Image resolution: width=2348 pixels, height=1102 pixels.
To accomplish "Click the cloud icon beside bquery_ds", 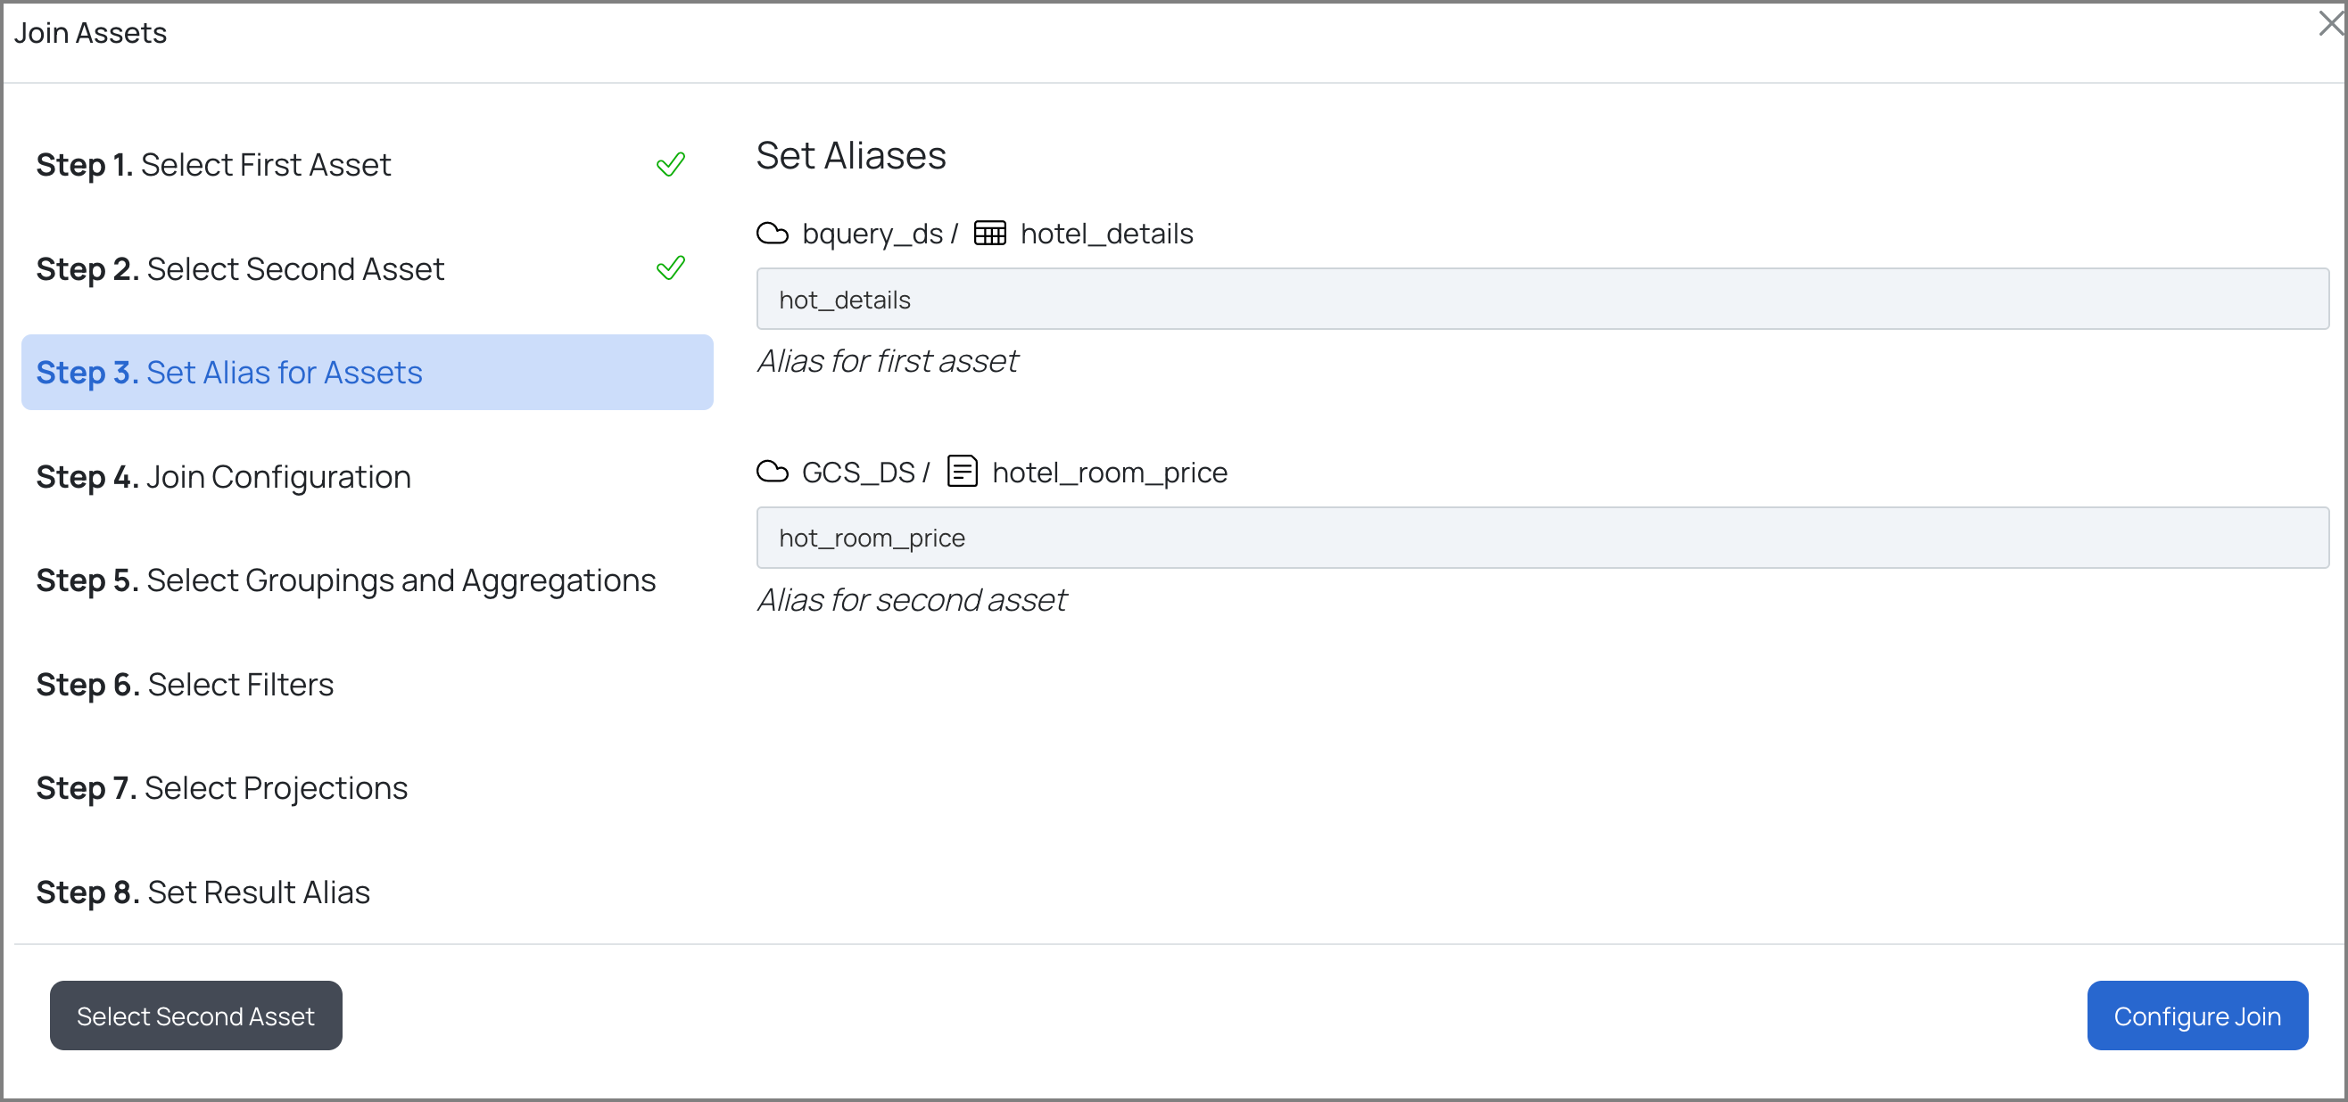I will [772, 234].
